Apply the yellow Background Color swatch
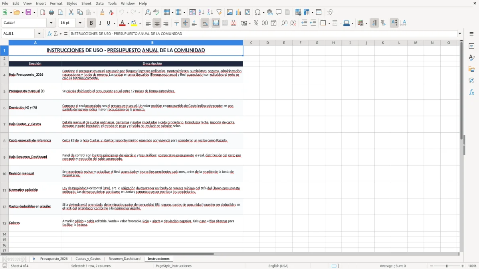The width and height of the screenshot is (479, 269). coord(134,23)
